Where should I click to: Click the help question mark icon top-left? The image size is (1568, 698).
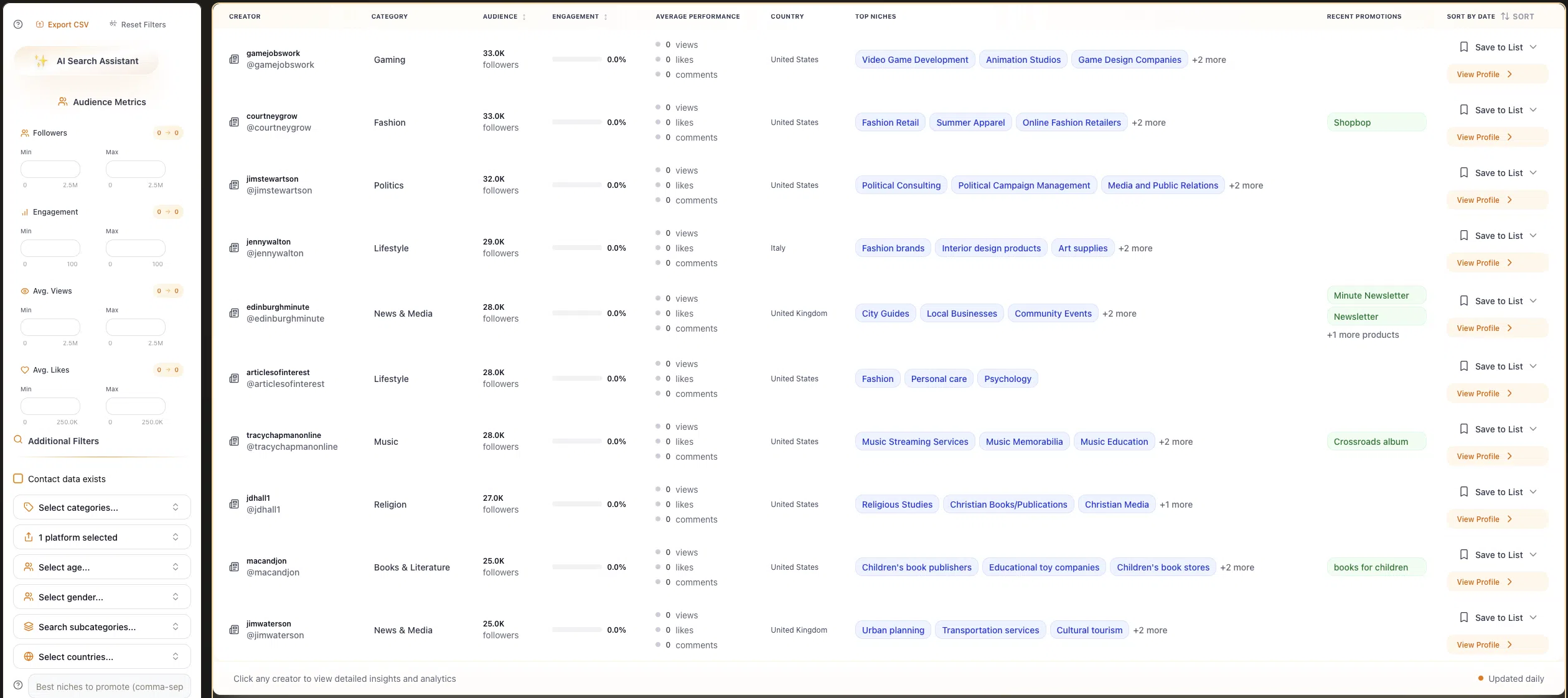17,24
